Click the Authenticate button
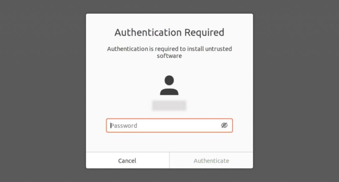The width and height of the screenshot is (339, 182). 211,160
